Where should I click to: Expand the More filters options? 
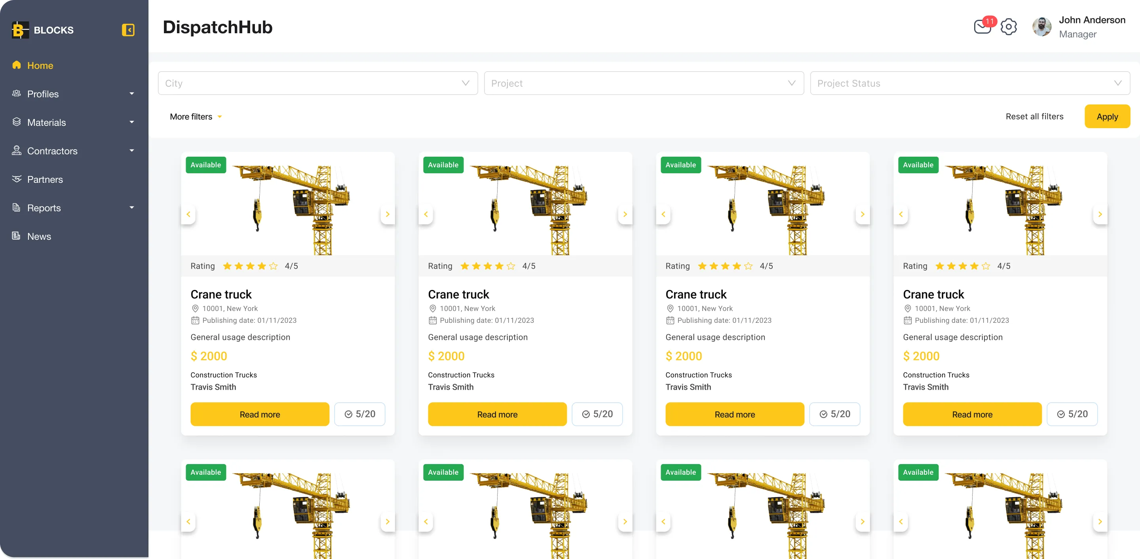coord(196,117)
